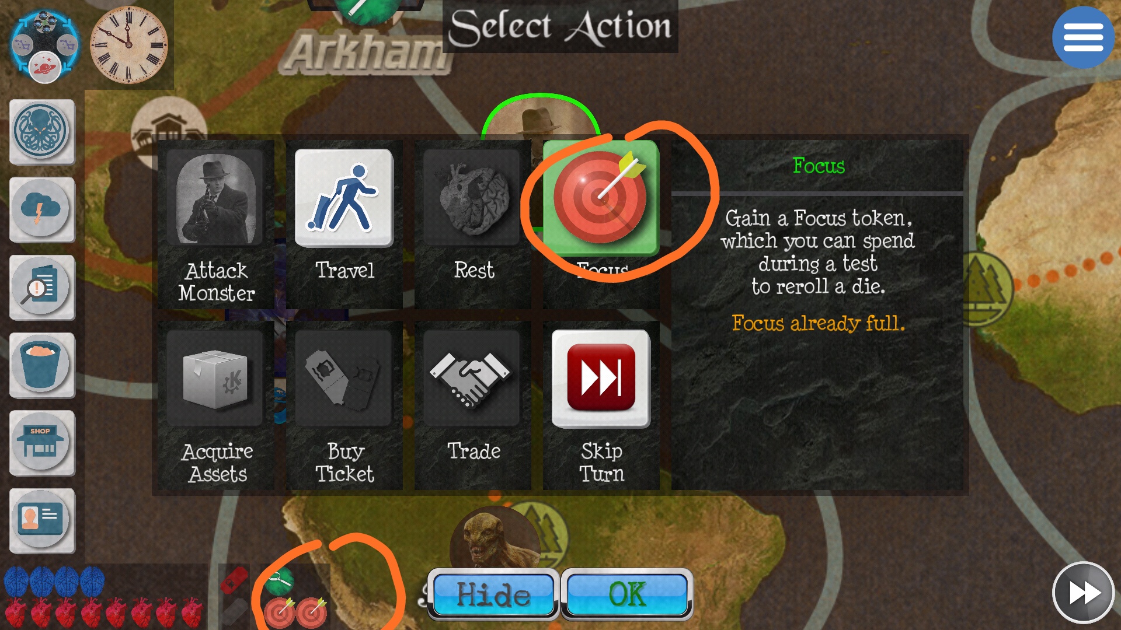Select the Focus target action
This screenshot has width=1121, height=630.
(x=601, y=198)
